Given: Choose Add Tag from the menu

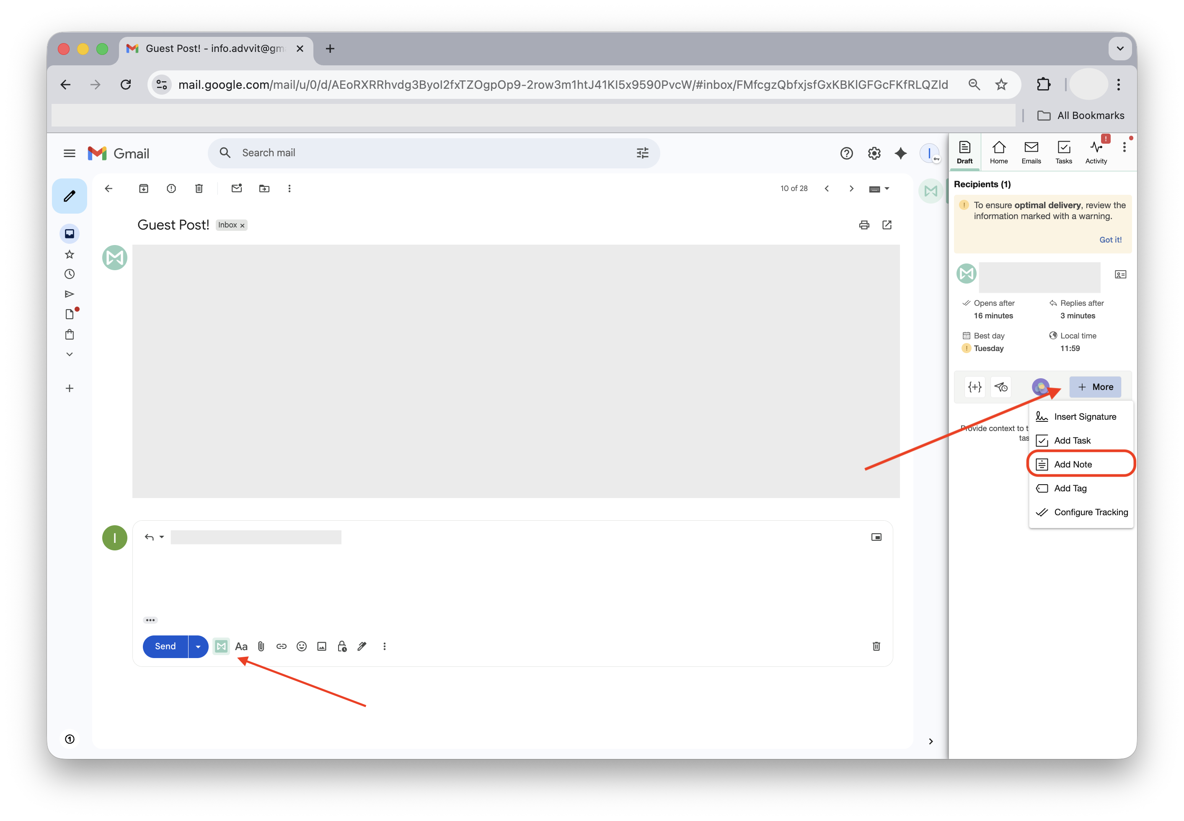Looking at the screenshot, I should coord(1081,489).
